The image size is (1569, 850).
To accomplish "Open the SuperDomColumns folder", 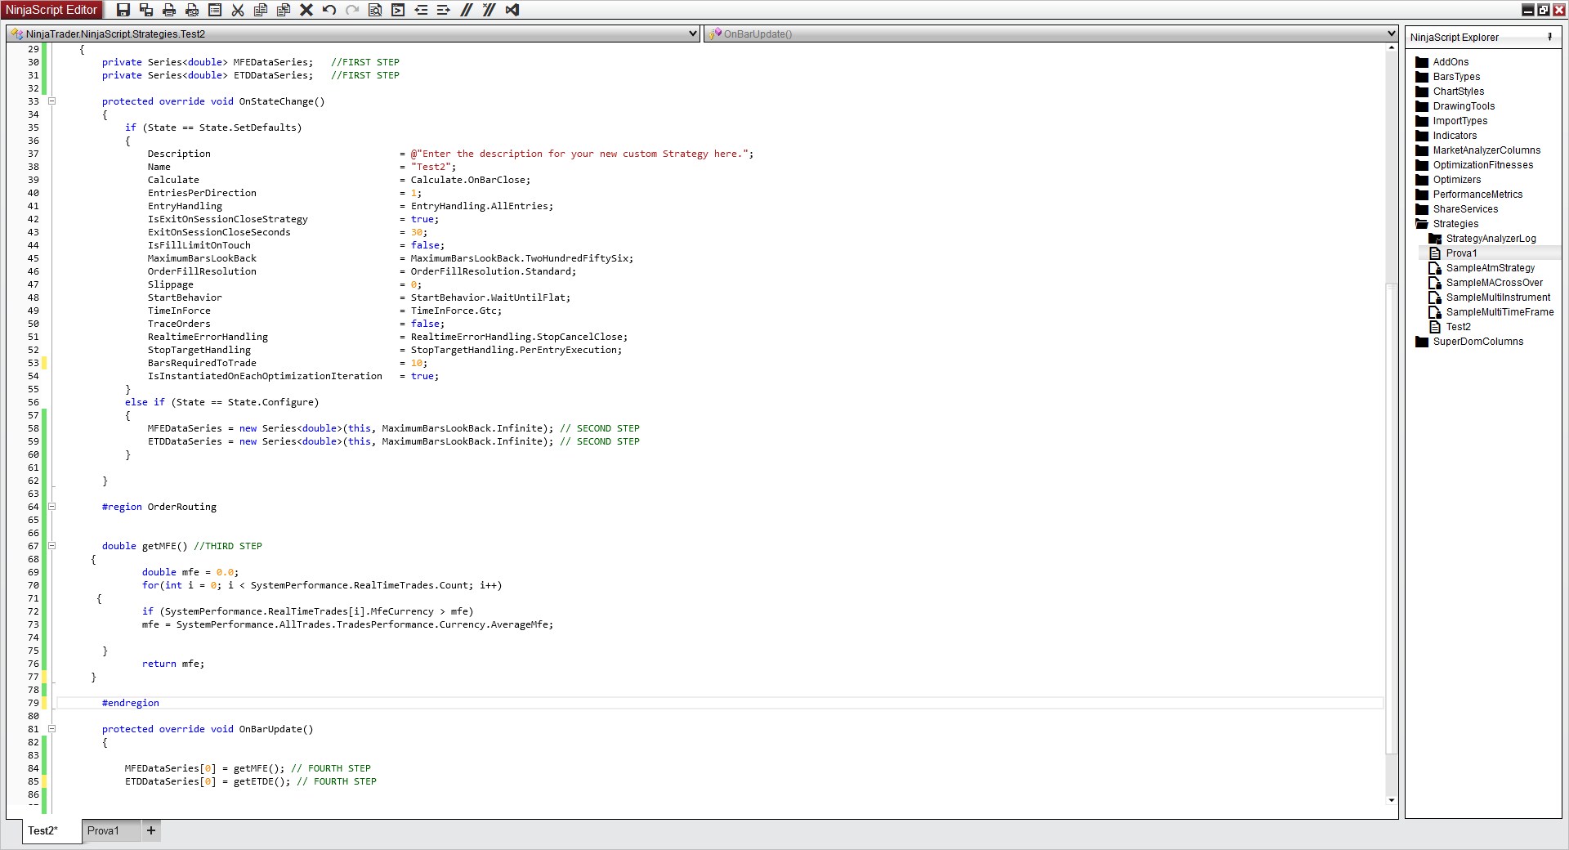I will point(1477,342).
